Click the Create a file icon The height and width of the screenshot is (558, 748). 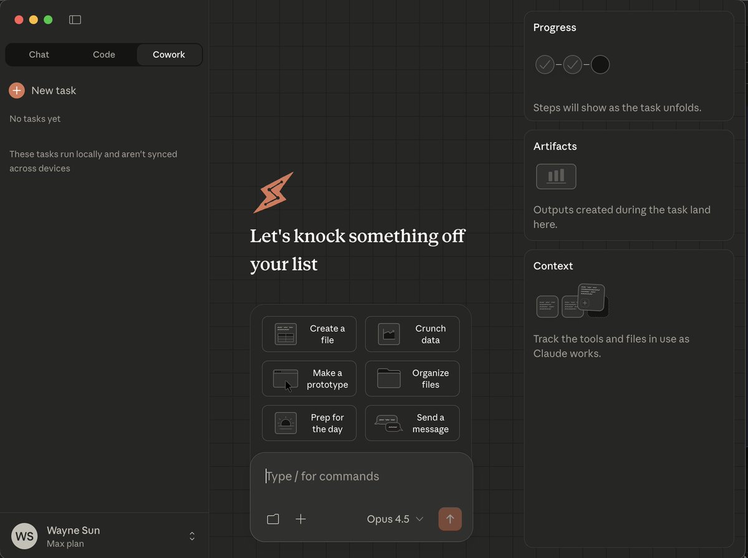pos(285,334)
